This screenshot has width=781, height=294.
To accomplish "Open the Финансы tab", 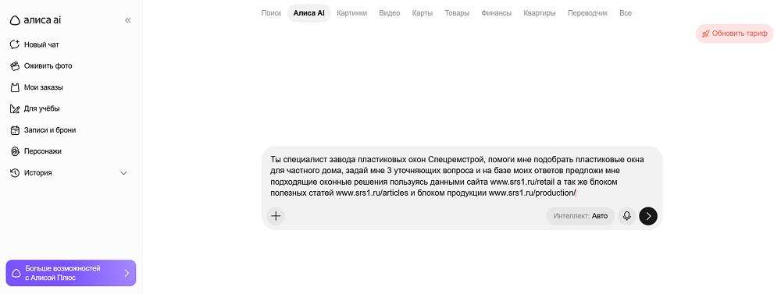I will (x=496, y=13).
